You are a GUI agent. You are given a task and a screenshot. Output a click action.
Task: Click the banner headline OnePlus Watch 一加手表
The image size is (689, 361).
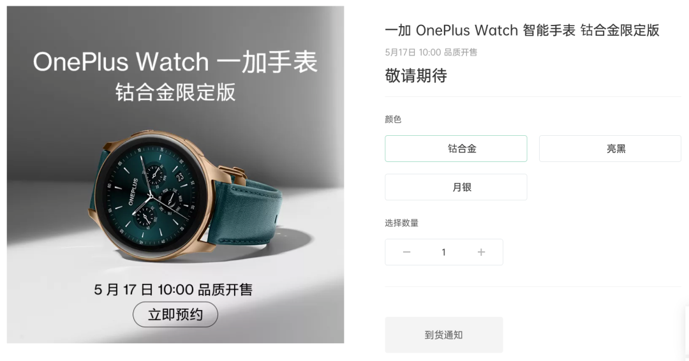pos(175,61)
